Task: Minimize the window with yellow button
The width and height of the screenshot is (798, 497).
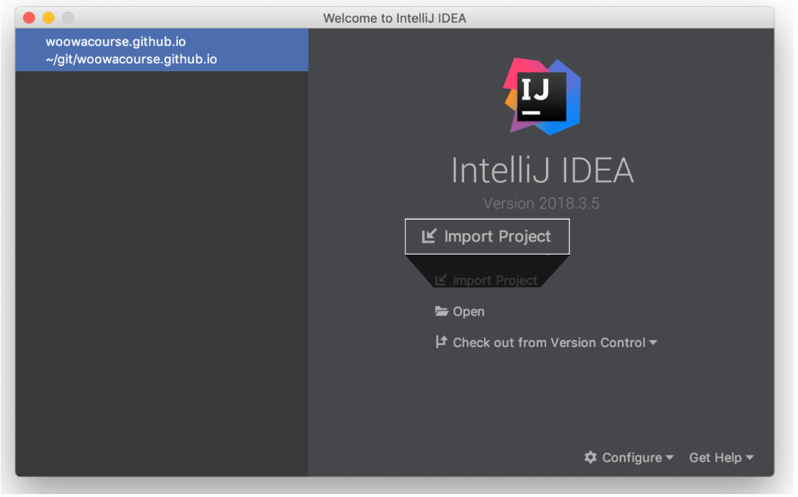Action: (49, 18)
